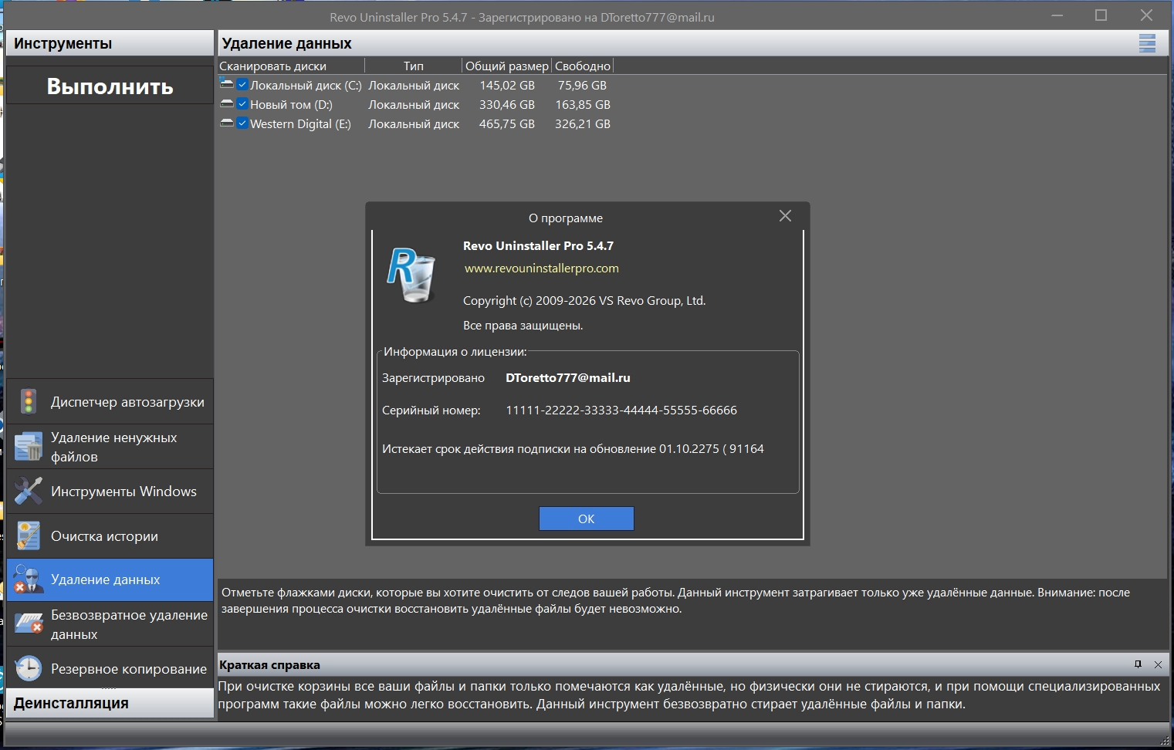Screen dimensions: 1174x750
Task: Uncheck the Новый том (D:) checkbox
Action: click(242, 104)
